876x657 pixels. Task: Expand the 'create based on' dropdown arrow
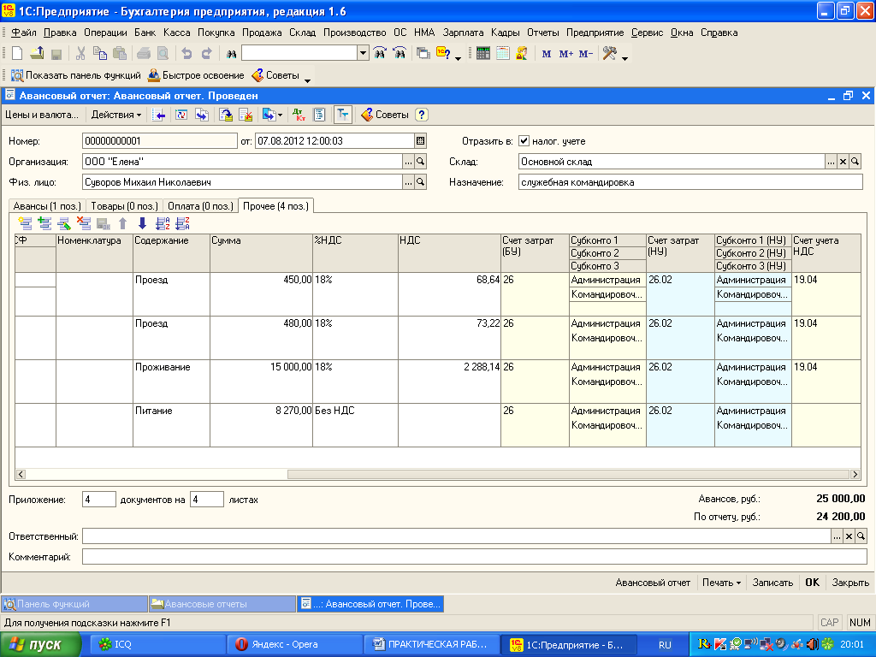[x=280, y=115]
